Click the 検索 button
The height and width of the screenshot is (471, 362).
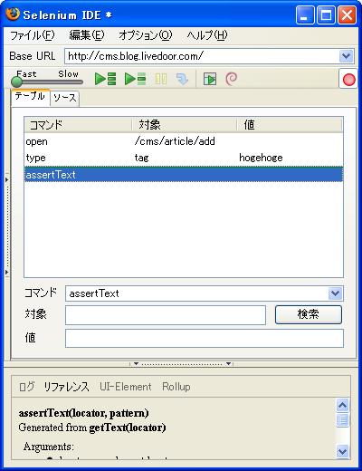[309, 314]
